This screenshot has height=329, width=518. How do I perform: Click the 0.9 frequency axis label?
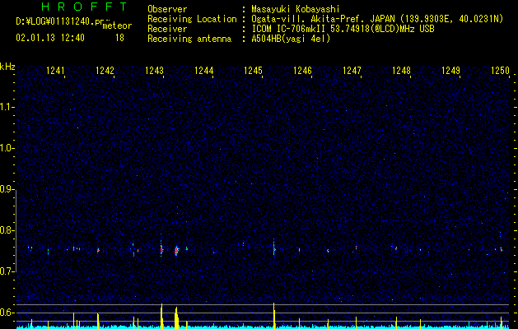(7, 189)
